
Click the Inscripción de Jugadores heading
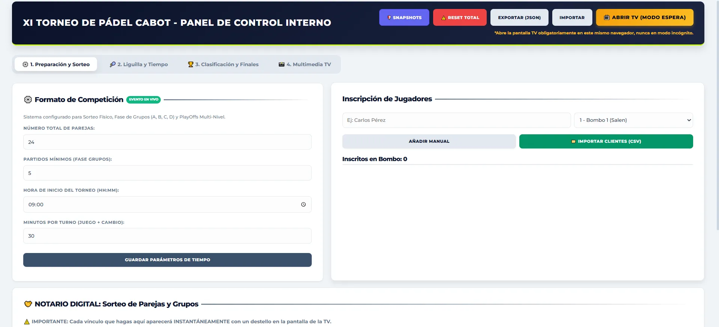point(387,99)
